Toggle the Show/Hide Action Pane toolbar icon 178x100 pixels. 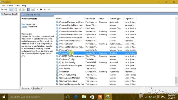pyautogui.click(x=32, y=9)
